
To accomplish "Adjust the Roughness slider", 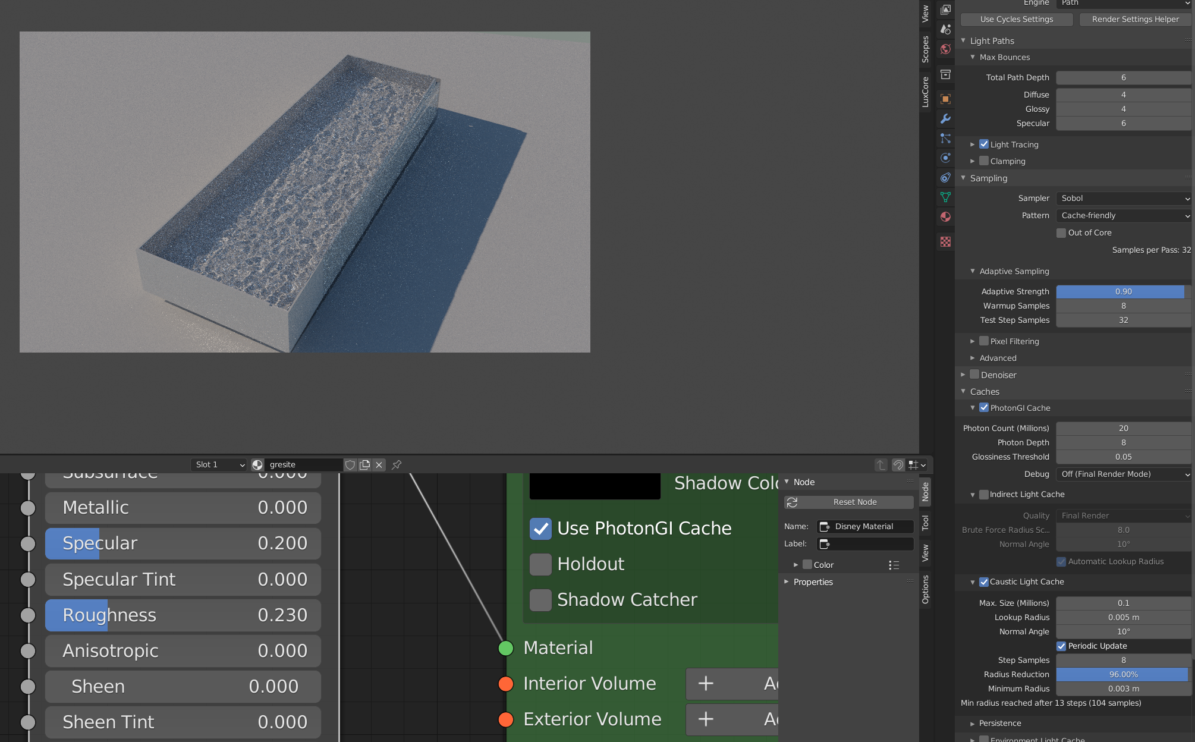I will click(x=183, y=615).
